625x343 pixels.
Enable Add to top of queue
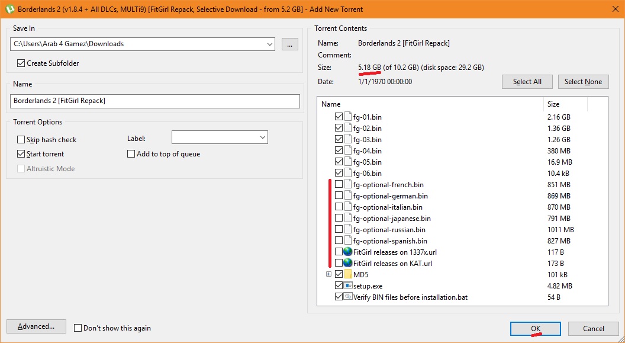click(131, 154)
